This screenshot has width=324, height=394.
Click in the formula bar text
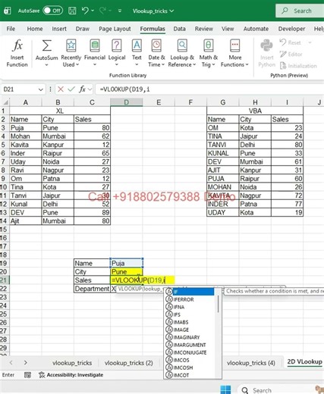(x=209, y=89)
